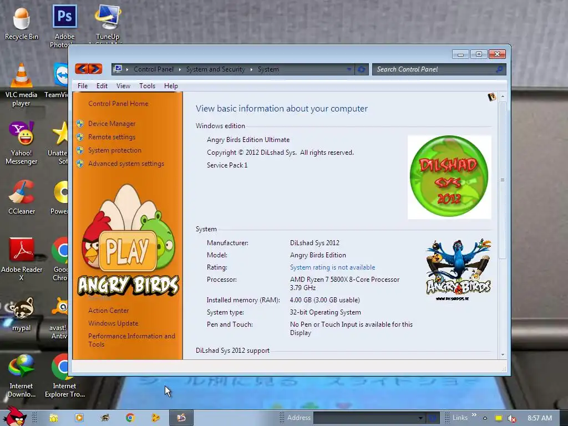Show hidden tray icons arrow

click(485, 418)
